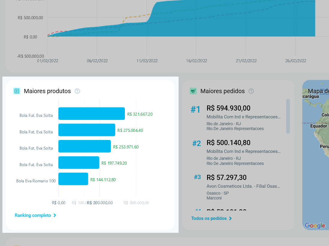The image size is (329, 246).
Task: Click the Osasco - SP location text
Action: coord(218,193)
